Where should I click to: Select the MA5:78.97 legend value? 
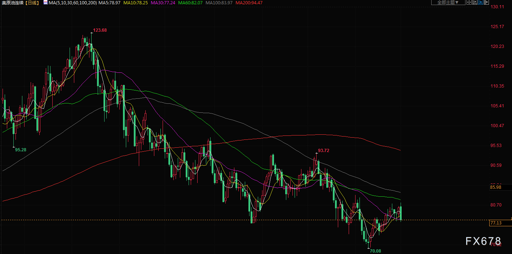coord(110,3)
